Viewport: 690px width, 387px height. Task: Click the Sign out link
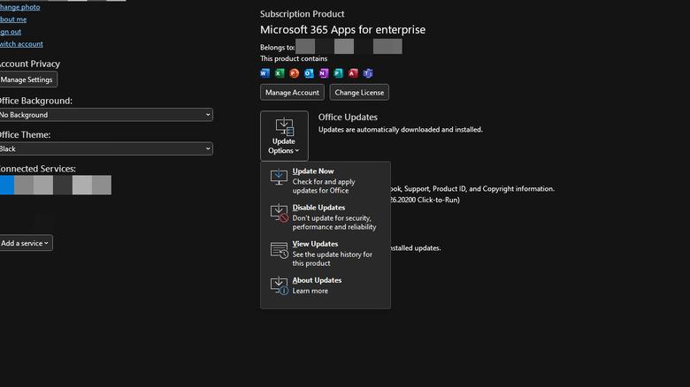click(11, 32)
